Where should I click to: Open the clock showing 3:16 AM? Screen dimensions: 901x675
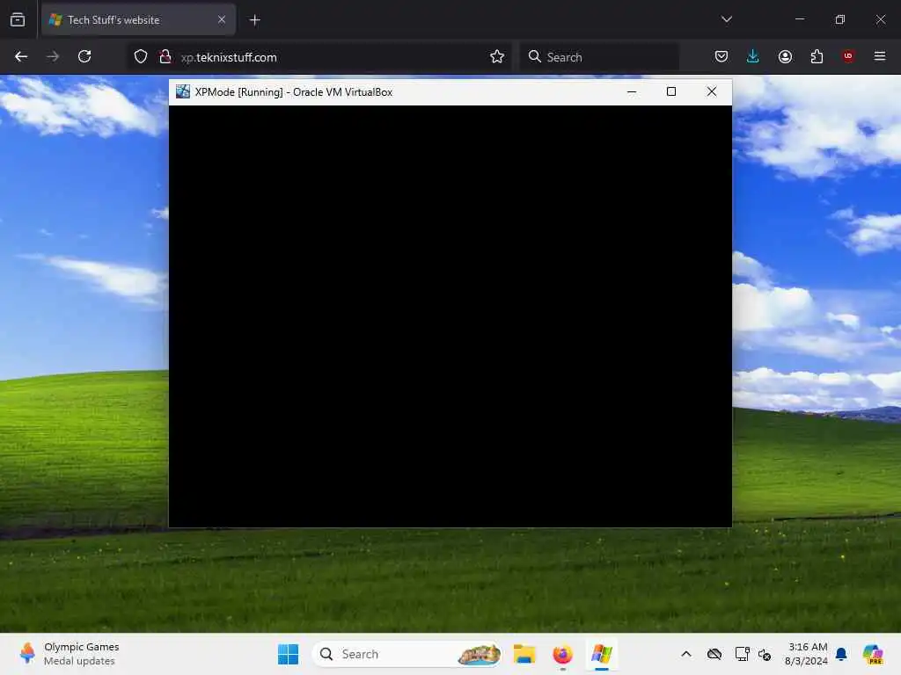click(x=807, y=654)
